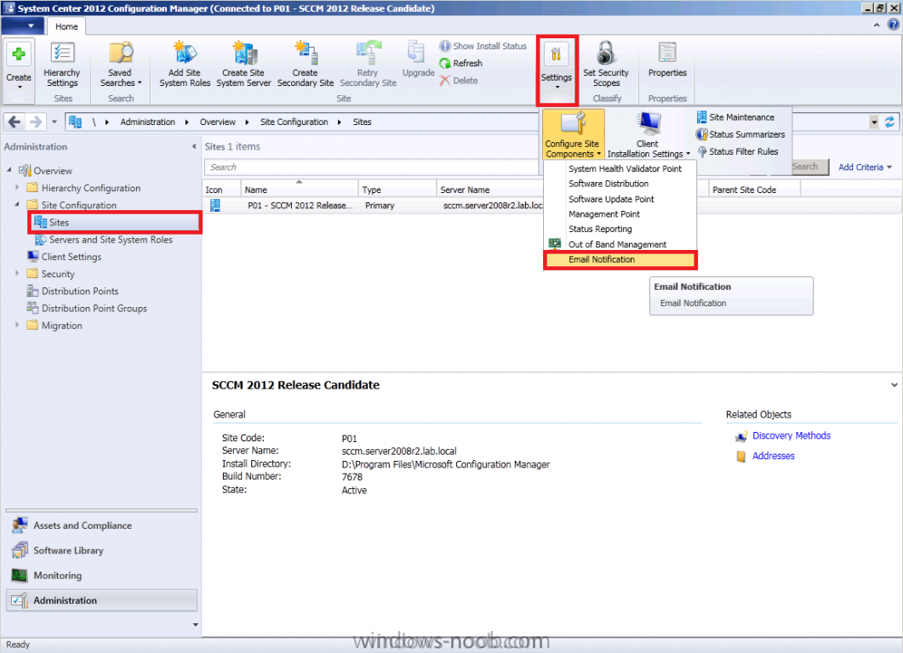Open the address bar history dropdown
The image size is (903, 653).
tap(874, 122)
